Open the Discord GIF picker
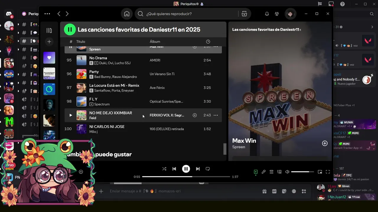Screen dimensions: 378x212 click(274, 191)
